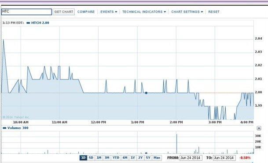
Task: Choose the YTD range
Action: pos(116,158)
